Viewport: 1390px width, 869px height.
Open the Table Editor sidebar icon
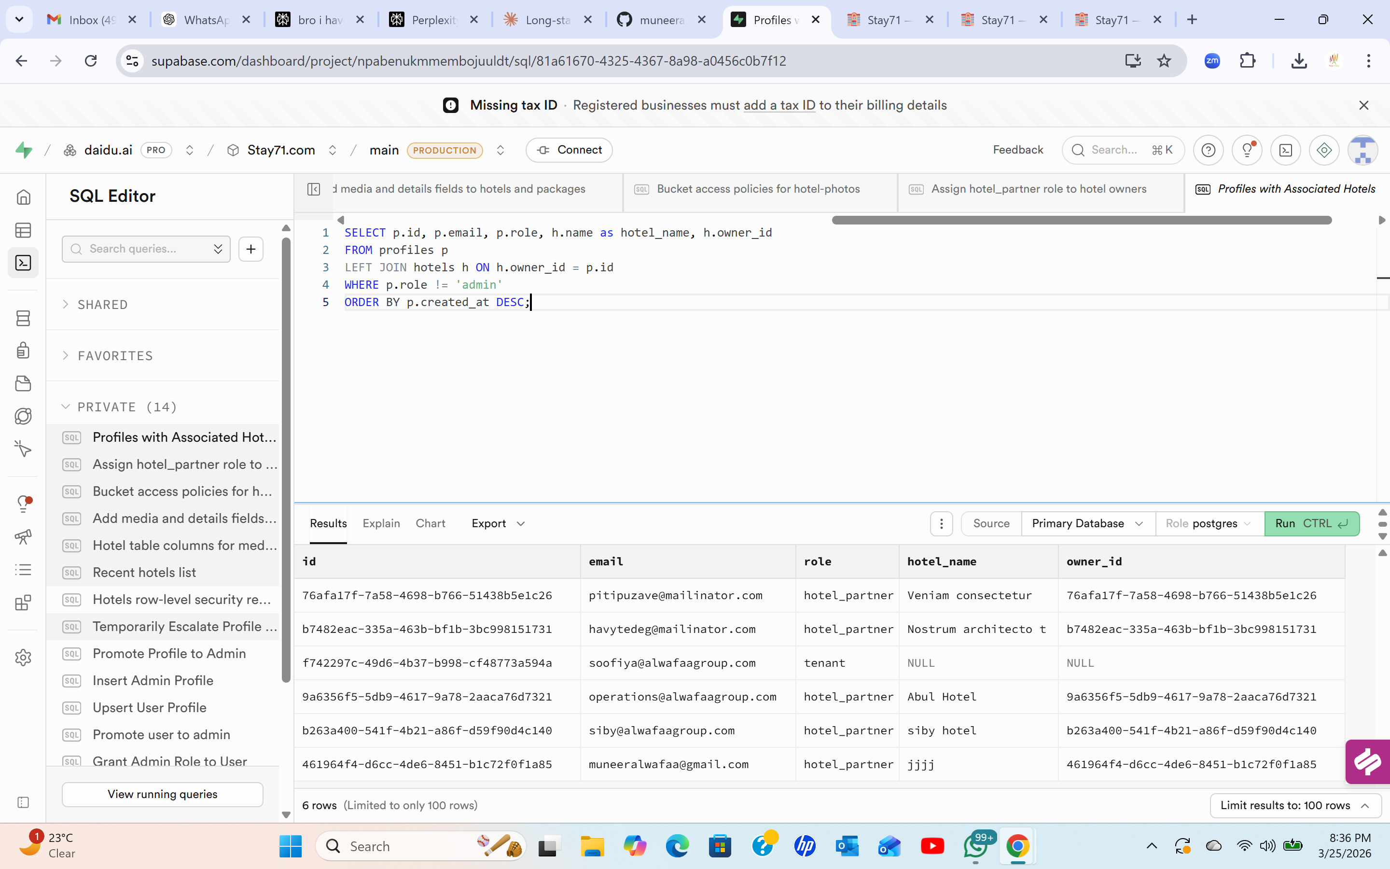point(23,230)
